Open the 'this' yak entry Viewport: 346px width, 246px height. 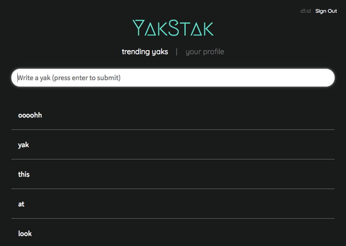[x=173, y=174]
